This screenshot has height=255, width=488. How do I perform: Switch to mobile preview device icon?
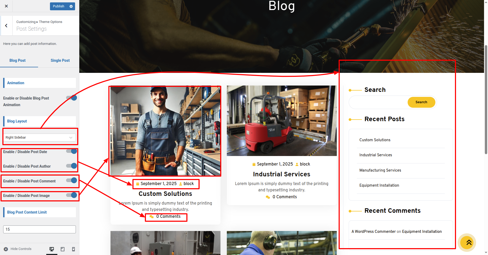73,249
